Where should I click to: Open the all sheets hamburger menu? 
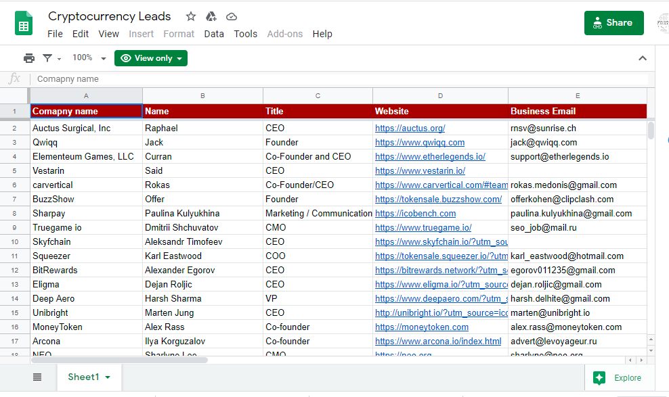point(37,377)
